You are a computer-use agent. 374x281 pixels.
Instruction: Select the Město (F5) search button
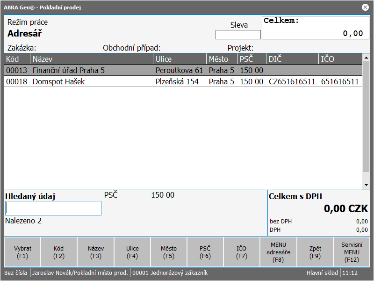click(x=169, y=252)
